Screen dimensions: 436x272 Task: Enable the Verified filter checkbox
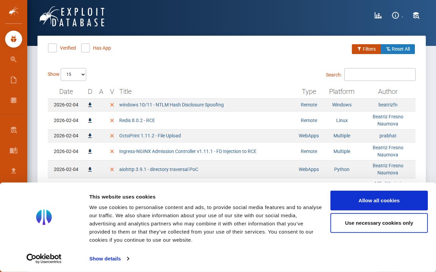tap(52, 48)
